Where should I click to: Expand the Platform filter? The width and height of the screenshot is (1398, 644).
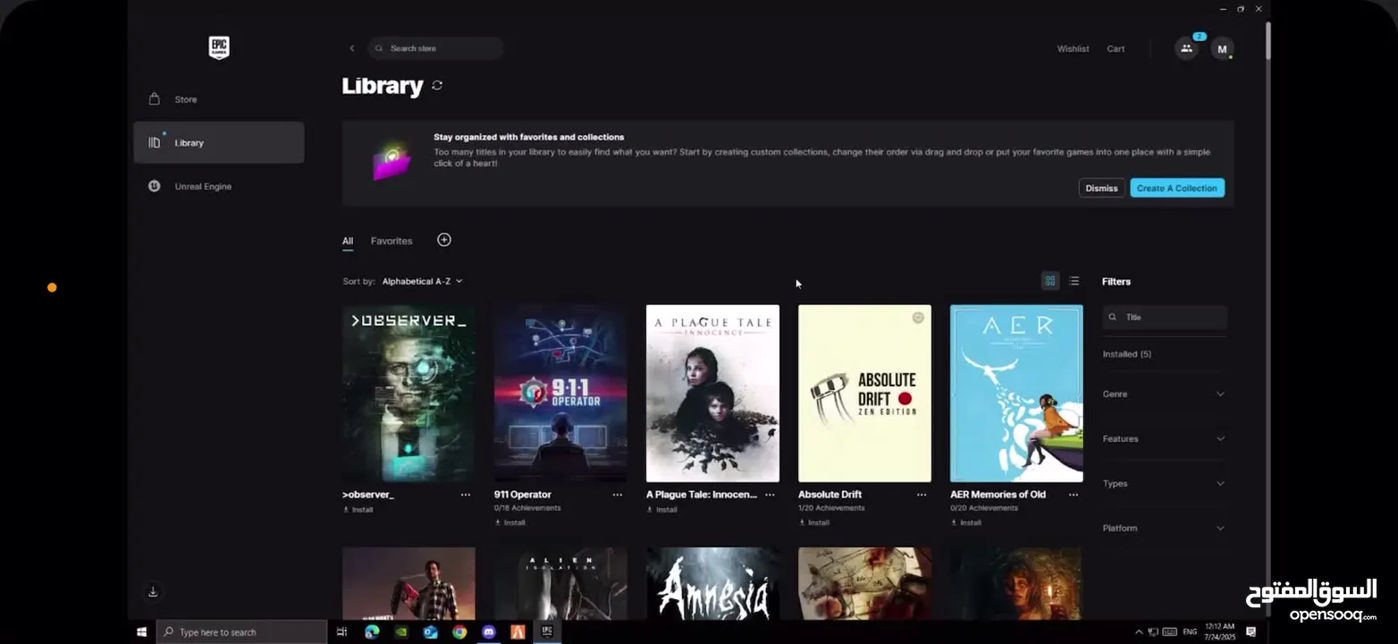[1164, 529]
